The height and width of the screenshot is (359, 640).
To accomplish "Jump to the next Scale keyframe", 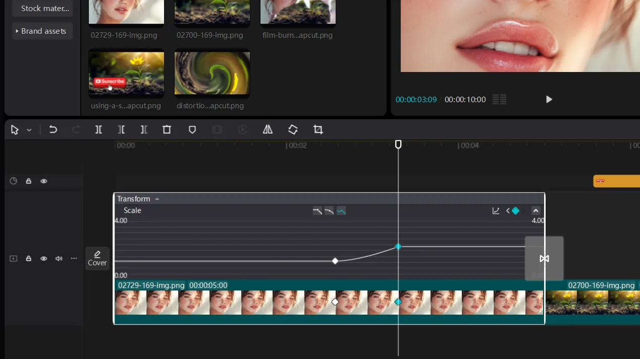I will 523,210.
